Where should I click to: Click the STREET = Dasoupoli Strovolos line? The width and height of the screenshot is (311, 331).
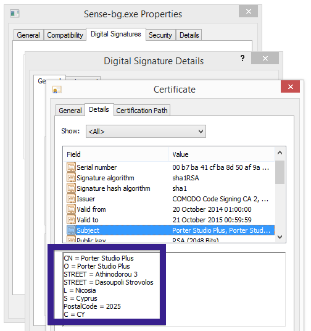[109, 282]
